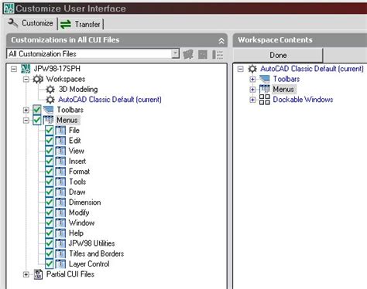The height and width of the screenshot is (289, 367).
Task: Uncheck the Modify menu checkbox
Action: pyautogui.click(x=49, y=212)
